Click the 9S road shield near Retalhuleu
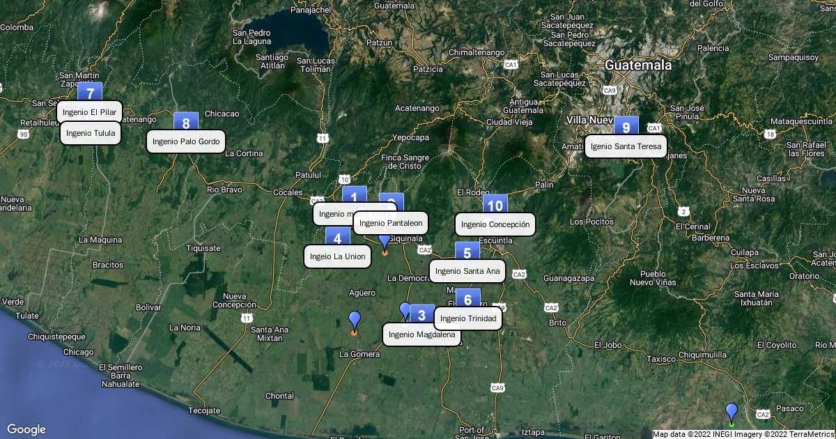This screenshot has width=836, height=439. (x=24, y=134)
